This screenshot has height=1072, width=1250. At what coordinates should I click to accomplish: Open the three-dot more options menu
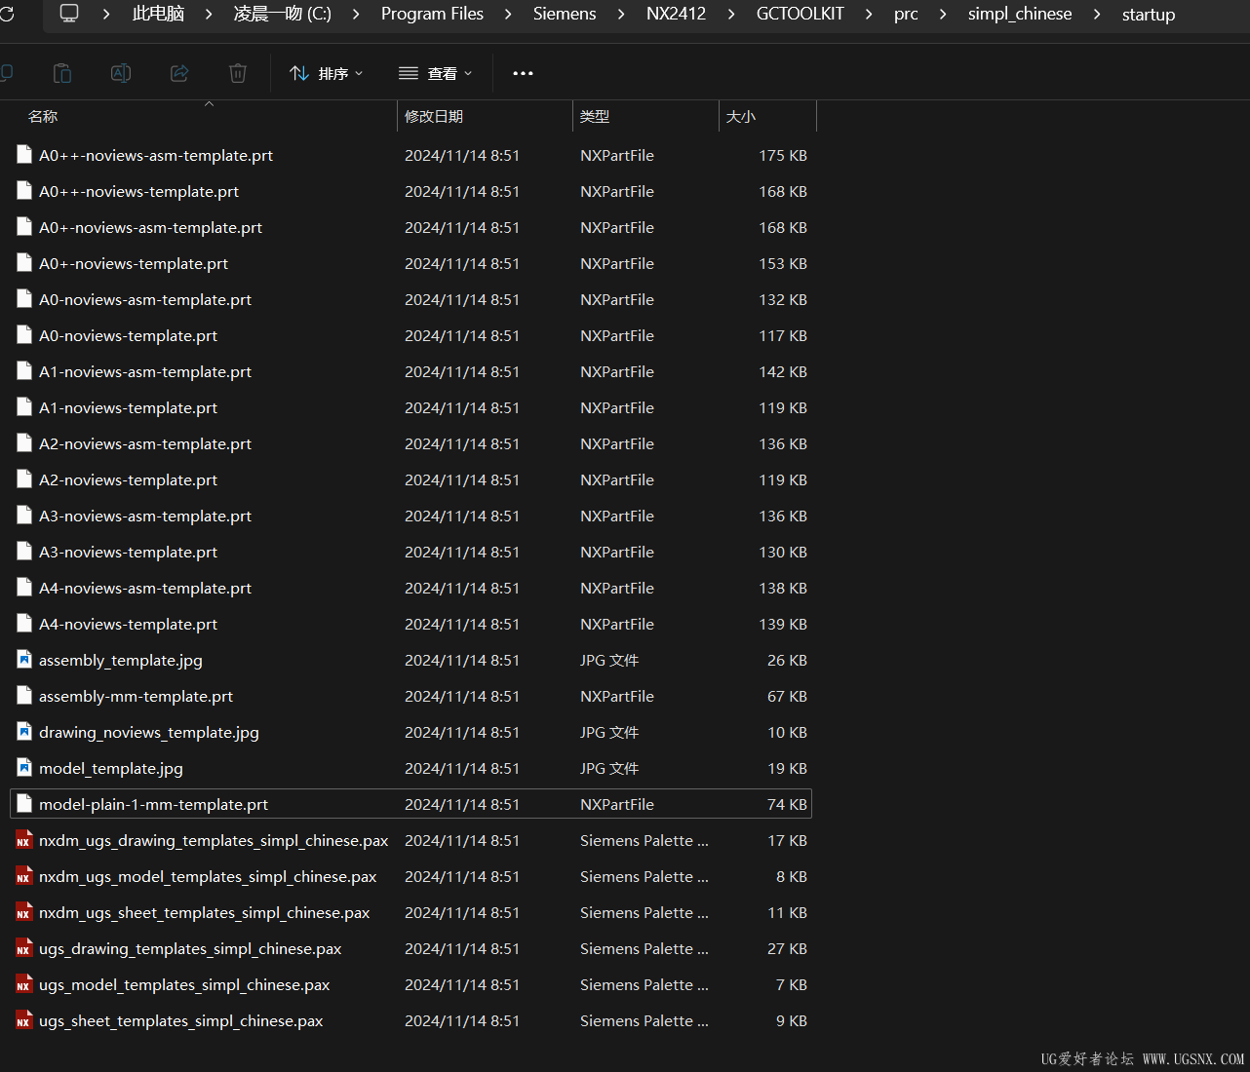[523, 73]
